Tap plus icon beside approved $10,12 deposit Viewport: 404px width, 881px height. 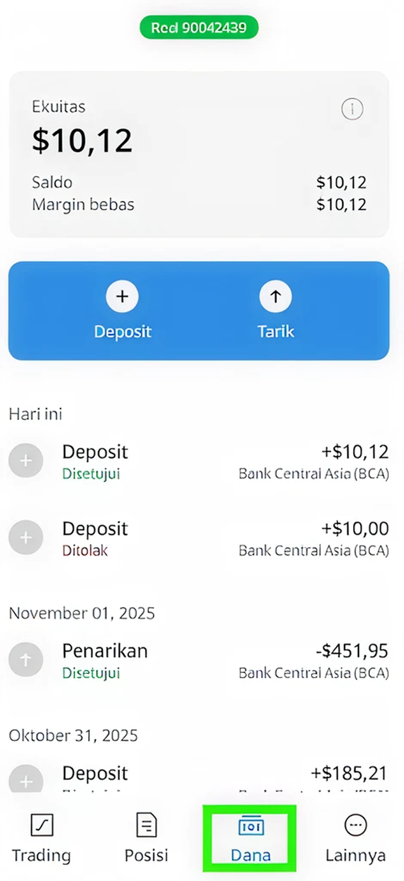coord(26,460)
